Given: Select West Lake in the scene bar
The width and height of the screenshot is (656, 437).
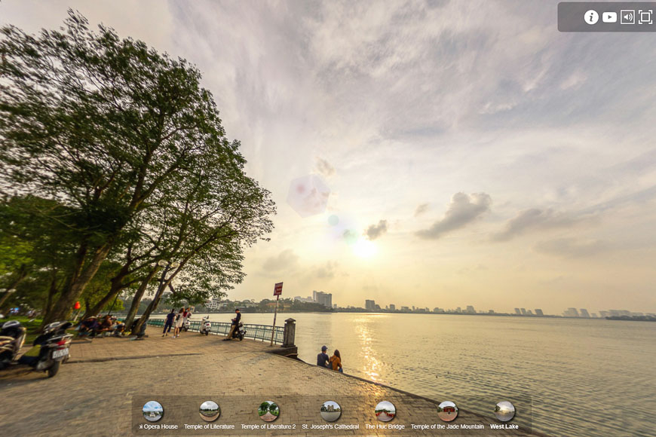Looking at the screenshot, I should [x=504, y=426].
